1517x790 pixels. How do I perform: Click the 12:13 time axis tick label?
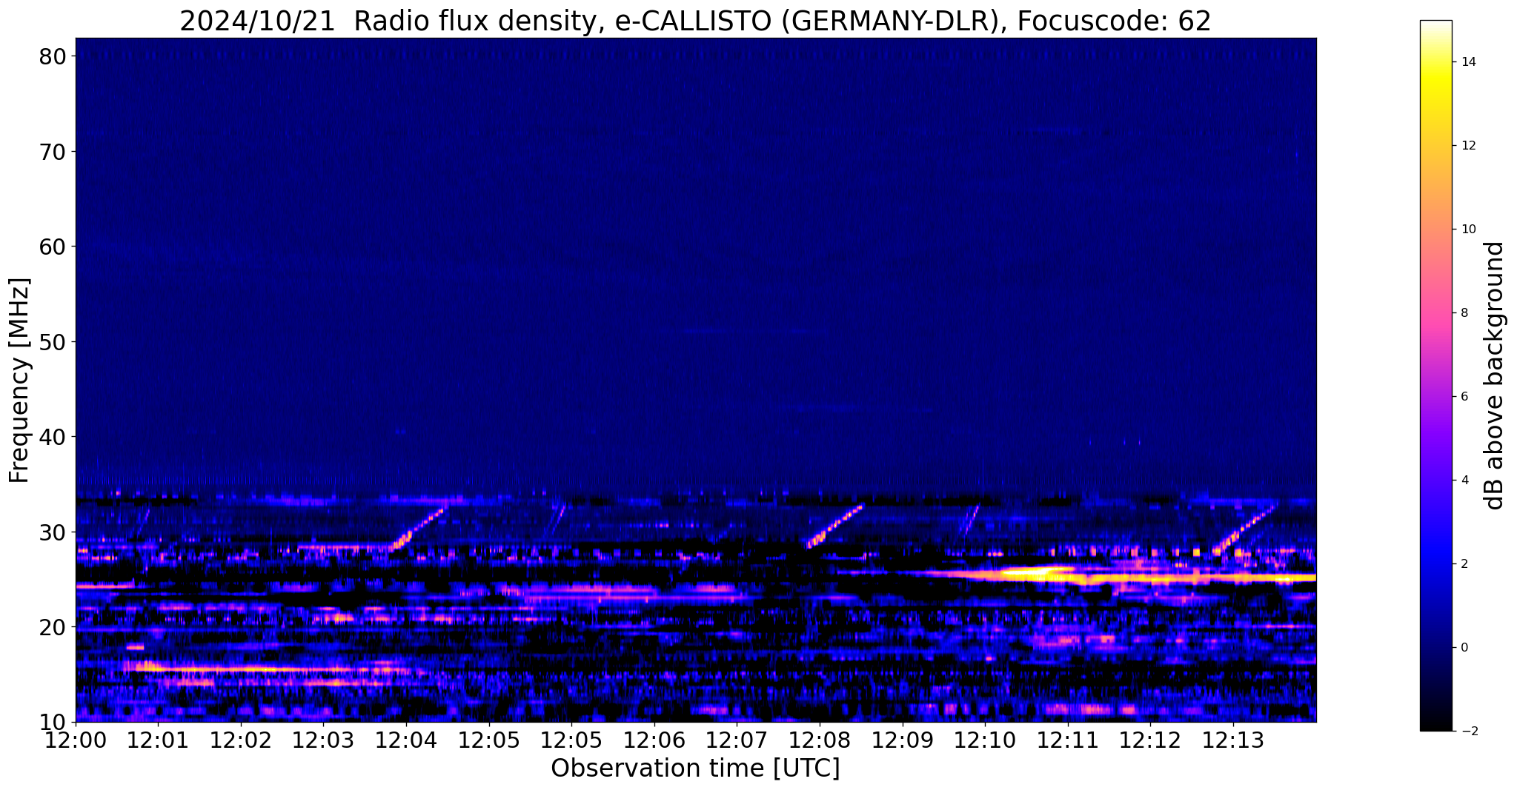(x=1234, y=740)
